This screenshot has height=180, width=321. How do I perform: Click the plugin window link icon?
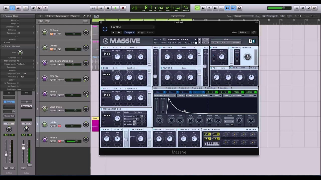click(x=254, y=32)
